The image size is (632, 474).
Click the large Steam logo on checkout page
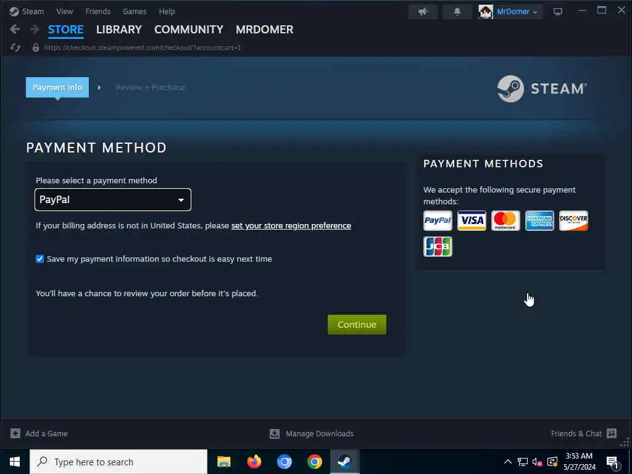pos(542,89)
